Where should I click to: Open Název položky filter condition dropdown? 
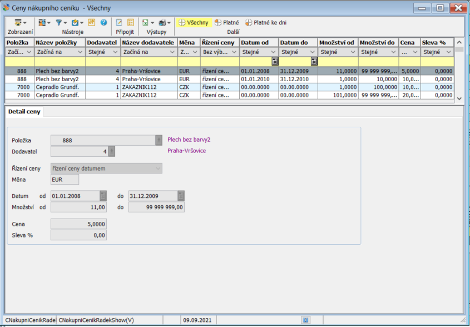coord(81,52)
